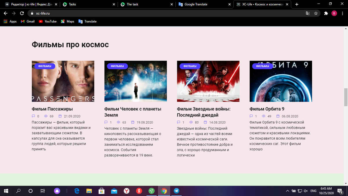This screenshot has height=196, width=348.
Task: Open the Gmail bookmark
Action: [x=28, y=21]
